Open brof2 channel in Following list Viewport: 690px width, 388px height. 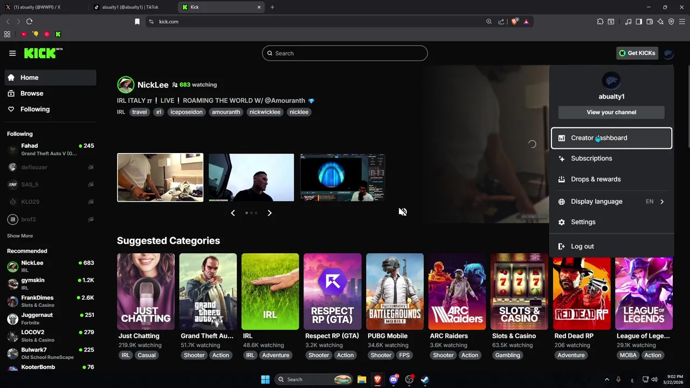pos(51,219)
